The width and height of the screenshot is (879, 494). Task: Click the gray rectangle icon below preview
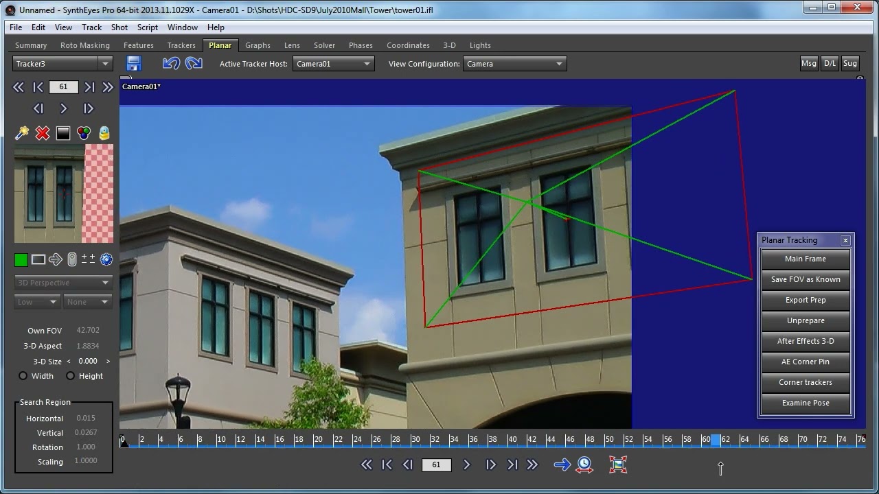coord(38,259)
